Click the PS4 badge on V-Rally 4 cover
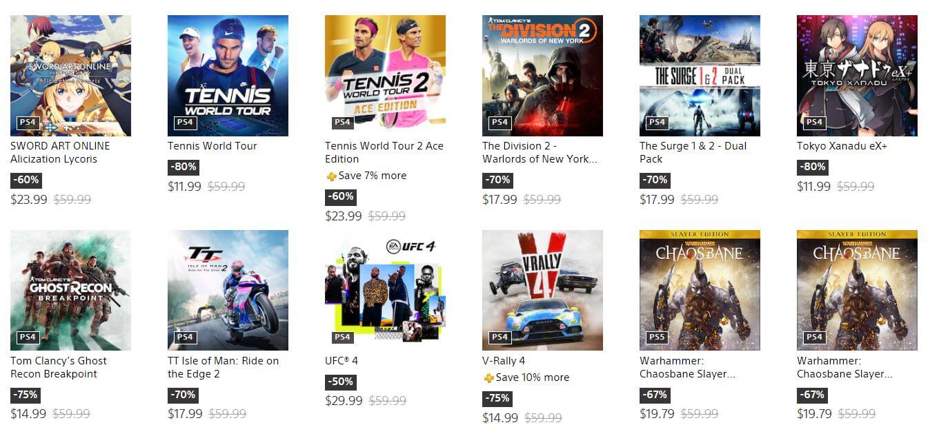The width and height of the screenshot is (939, 436). click(x=500, y=338)
